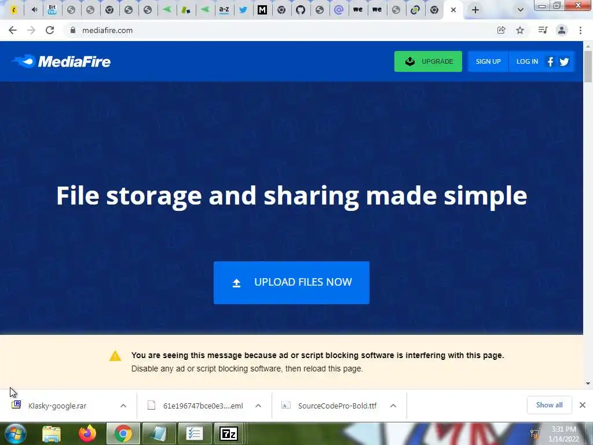Switch to the audio-playing speaker tab
593x445 pixels.
coord(34,10)
